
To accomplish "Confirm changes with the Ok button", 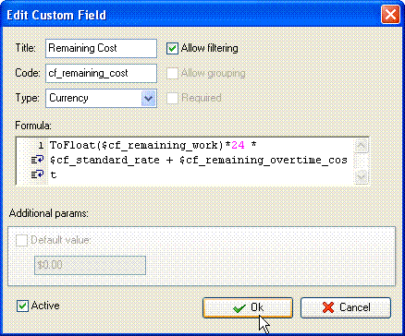I will click(248, 307).
